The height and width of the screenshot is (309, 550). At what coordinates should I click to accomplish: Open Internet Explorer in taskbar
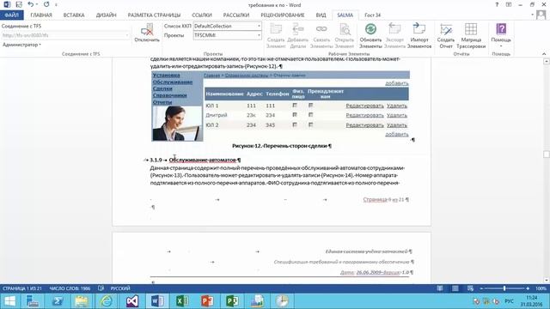[107, 301]
